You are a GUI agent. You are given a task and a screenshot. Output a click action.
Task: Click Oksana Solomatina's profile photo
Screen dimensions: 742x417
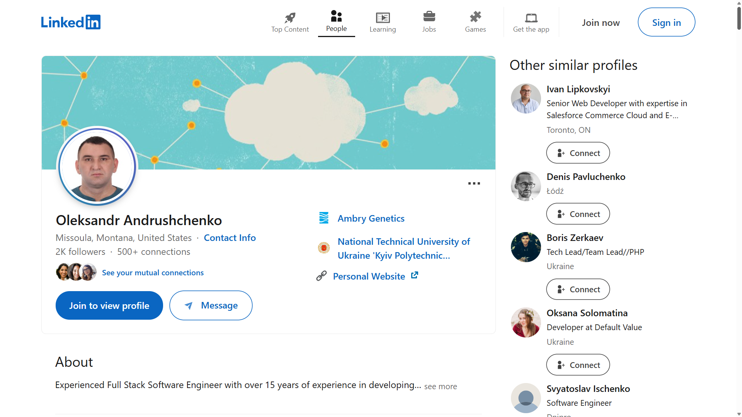click(525, 322)
